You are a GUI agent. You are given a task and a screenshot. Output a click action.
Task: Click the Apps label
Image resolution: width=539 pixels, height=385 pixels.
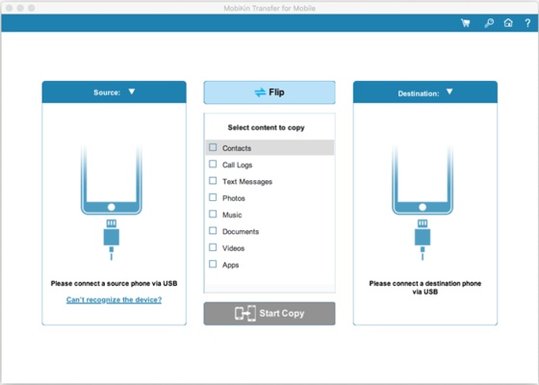(230, 265)
